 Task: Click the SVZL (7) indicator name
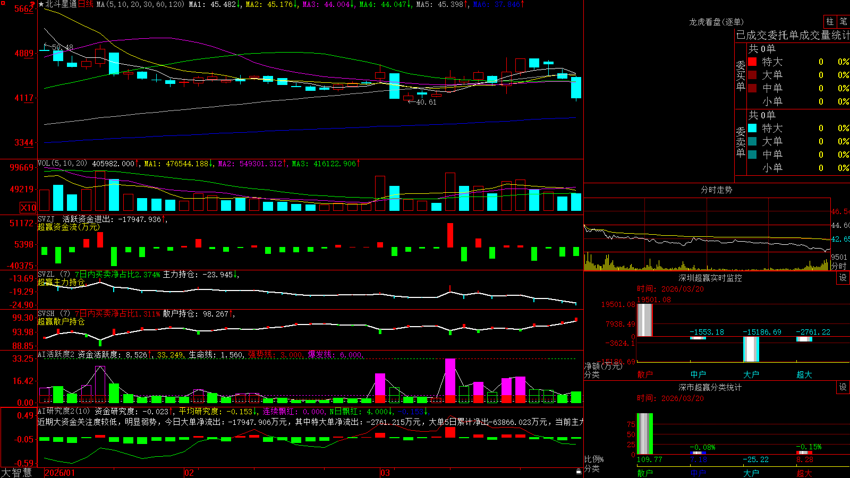tap(54, 275)
